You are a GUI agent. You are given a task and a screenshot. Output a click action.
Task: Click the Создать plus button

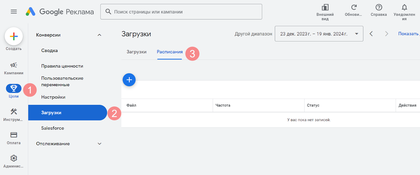(x=14, y=36)
